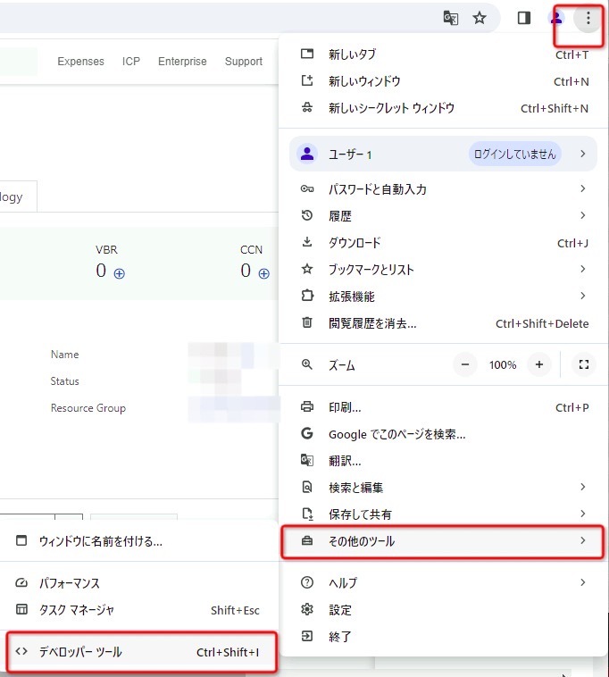Click the Resource Group label

click(x=88, y=408)
